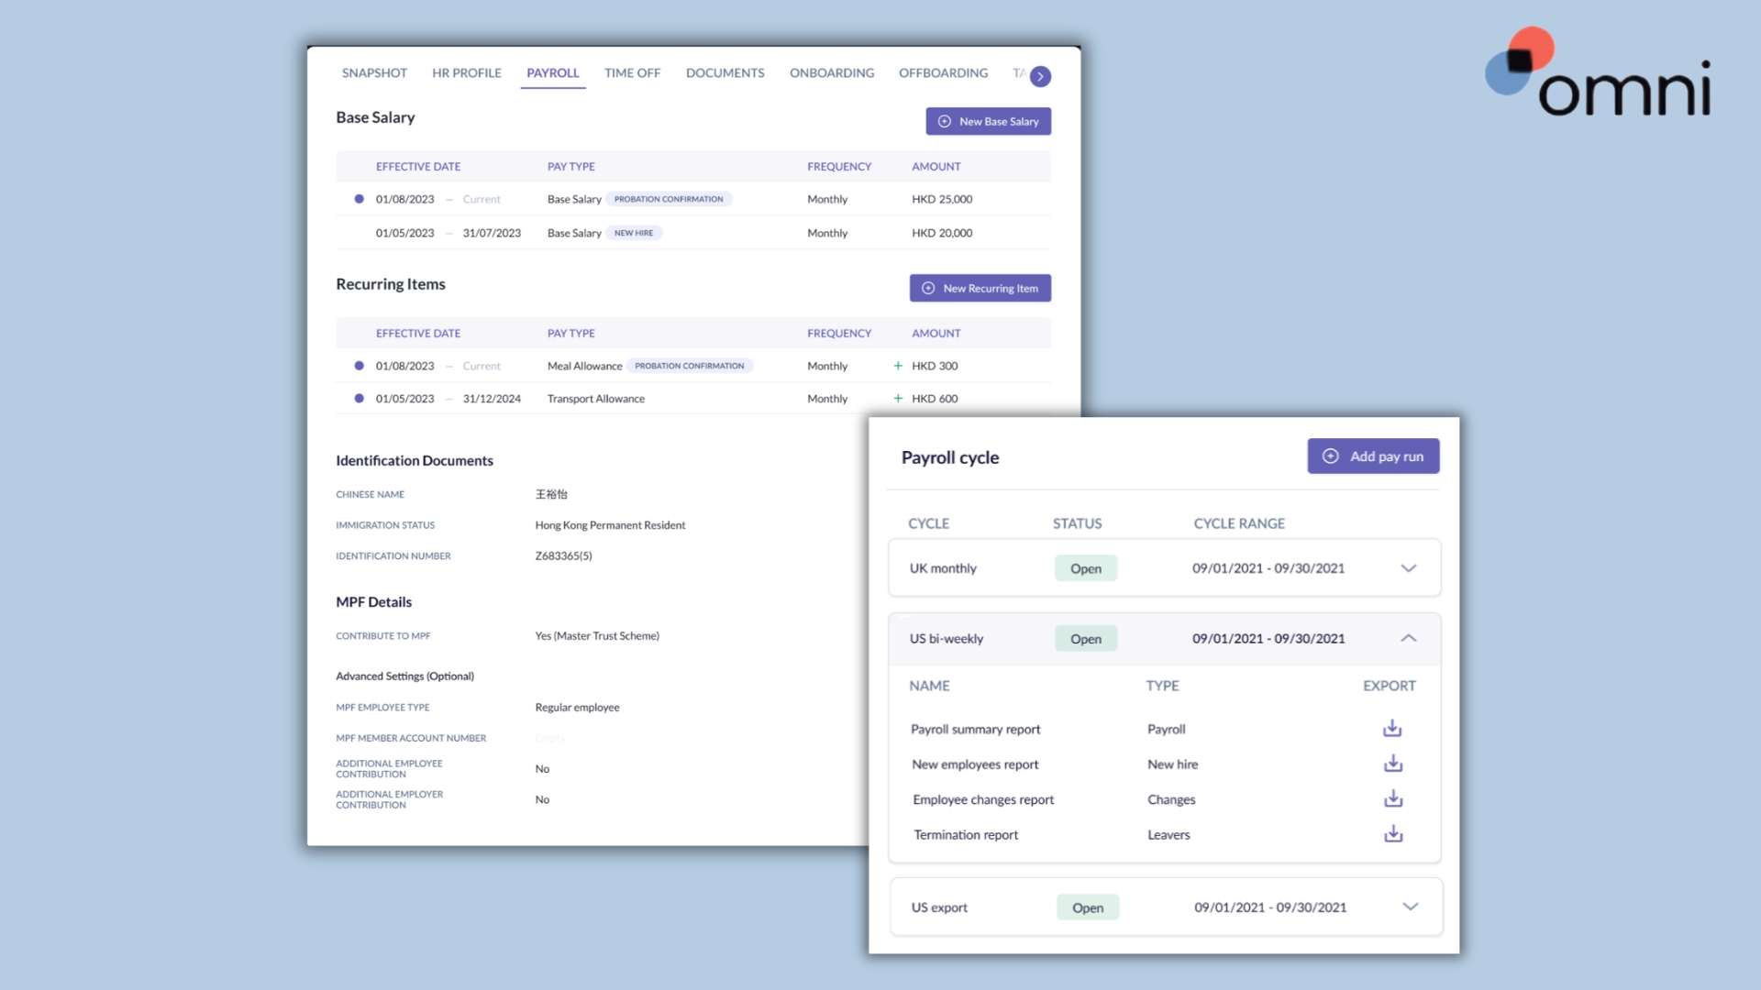Click the 31/12/2024 end date
The width and height of the screenshot is (1761, 990).
click(492, 399)
